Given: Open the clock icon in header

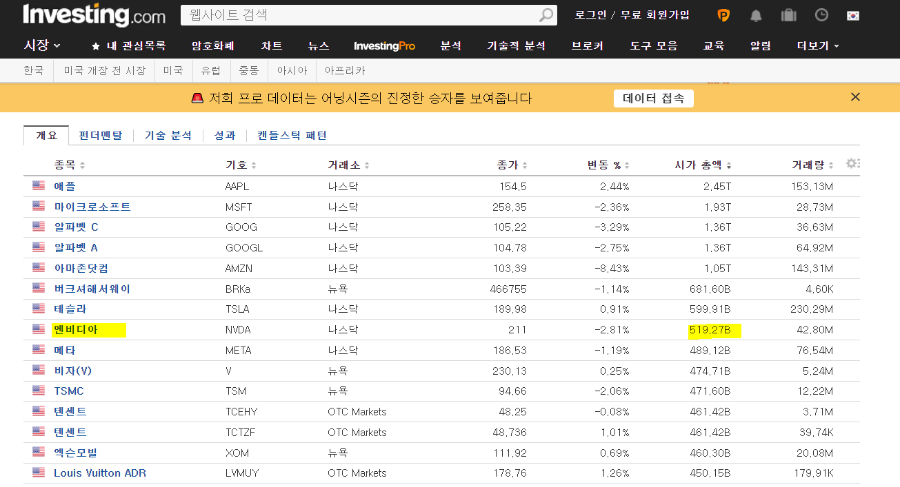Looking at the screenshot, I should point(821,15).
